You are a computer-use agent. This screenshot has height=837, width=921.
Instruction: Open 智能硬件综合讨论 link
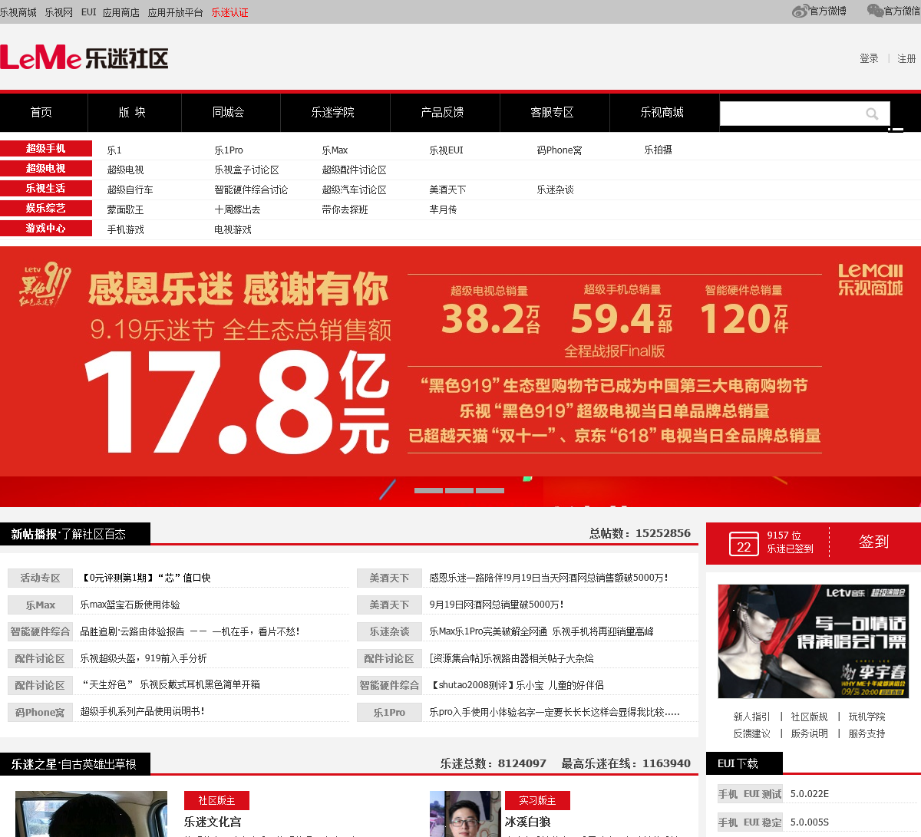coord(251,190)
